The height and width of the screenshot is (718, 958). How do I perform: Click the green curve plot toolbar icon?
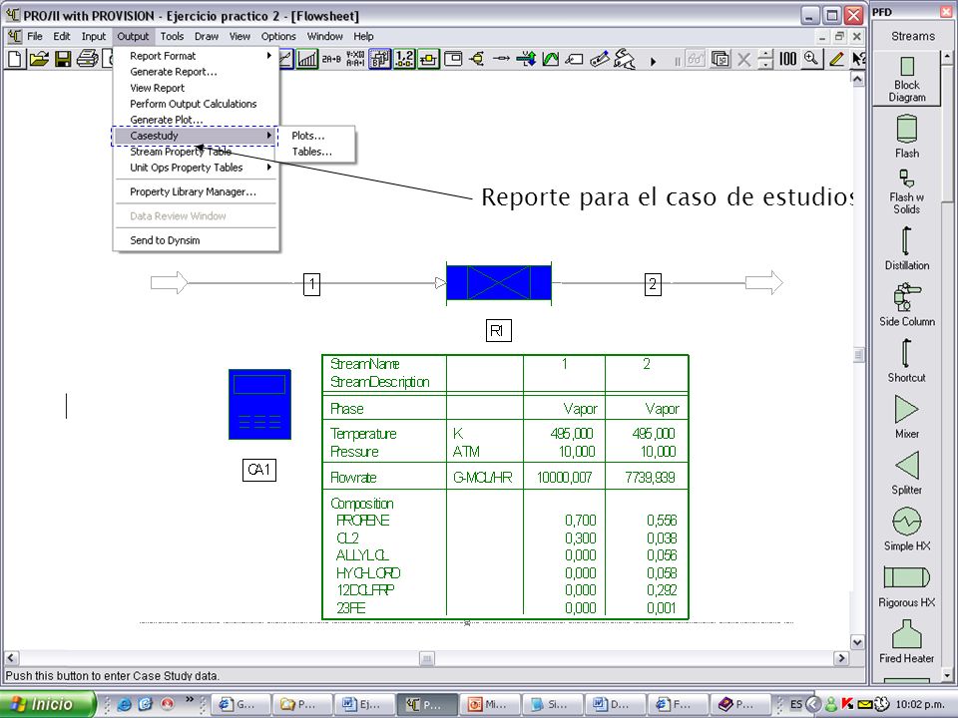[x=551, y=59]
